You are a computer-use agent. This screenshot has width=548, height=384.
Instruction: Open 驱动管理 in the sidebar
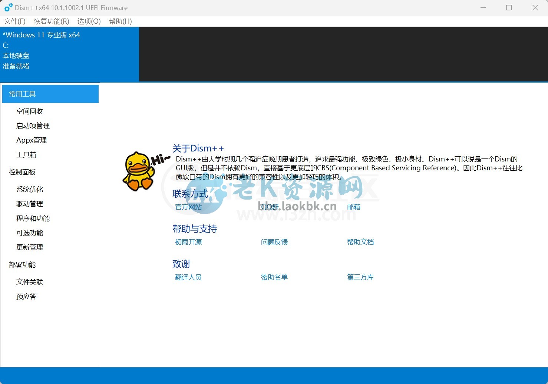[30, 204]
